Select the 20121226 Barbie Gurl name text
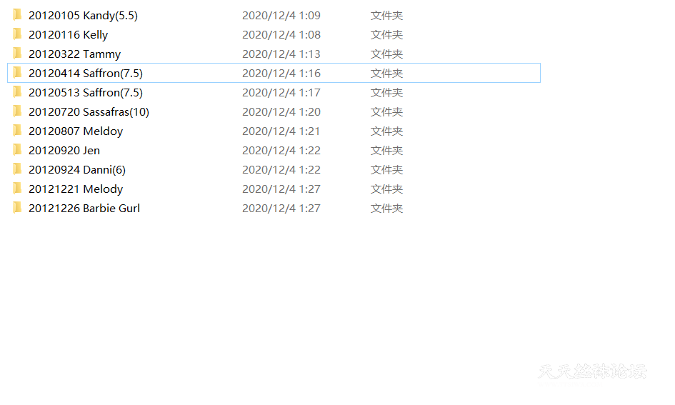This screenshot has height=405, width=675. [84, 209]
